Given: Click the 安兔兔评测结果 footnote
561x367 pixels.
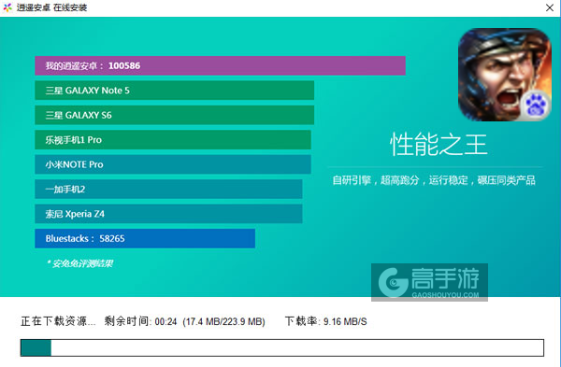Looking at the screenshot, I should click(x=80, y=263).
